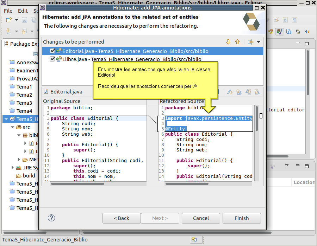Image resolution: width=317 pixels, height=246 pixels.
Task: Select Examen1 project in Package Explorer
Action: 24,71
